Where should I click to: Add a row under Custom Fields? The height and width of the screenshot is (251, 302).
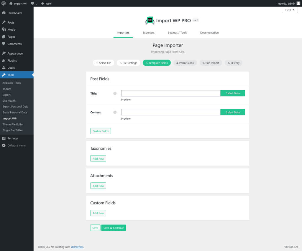tap(98, 213)
